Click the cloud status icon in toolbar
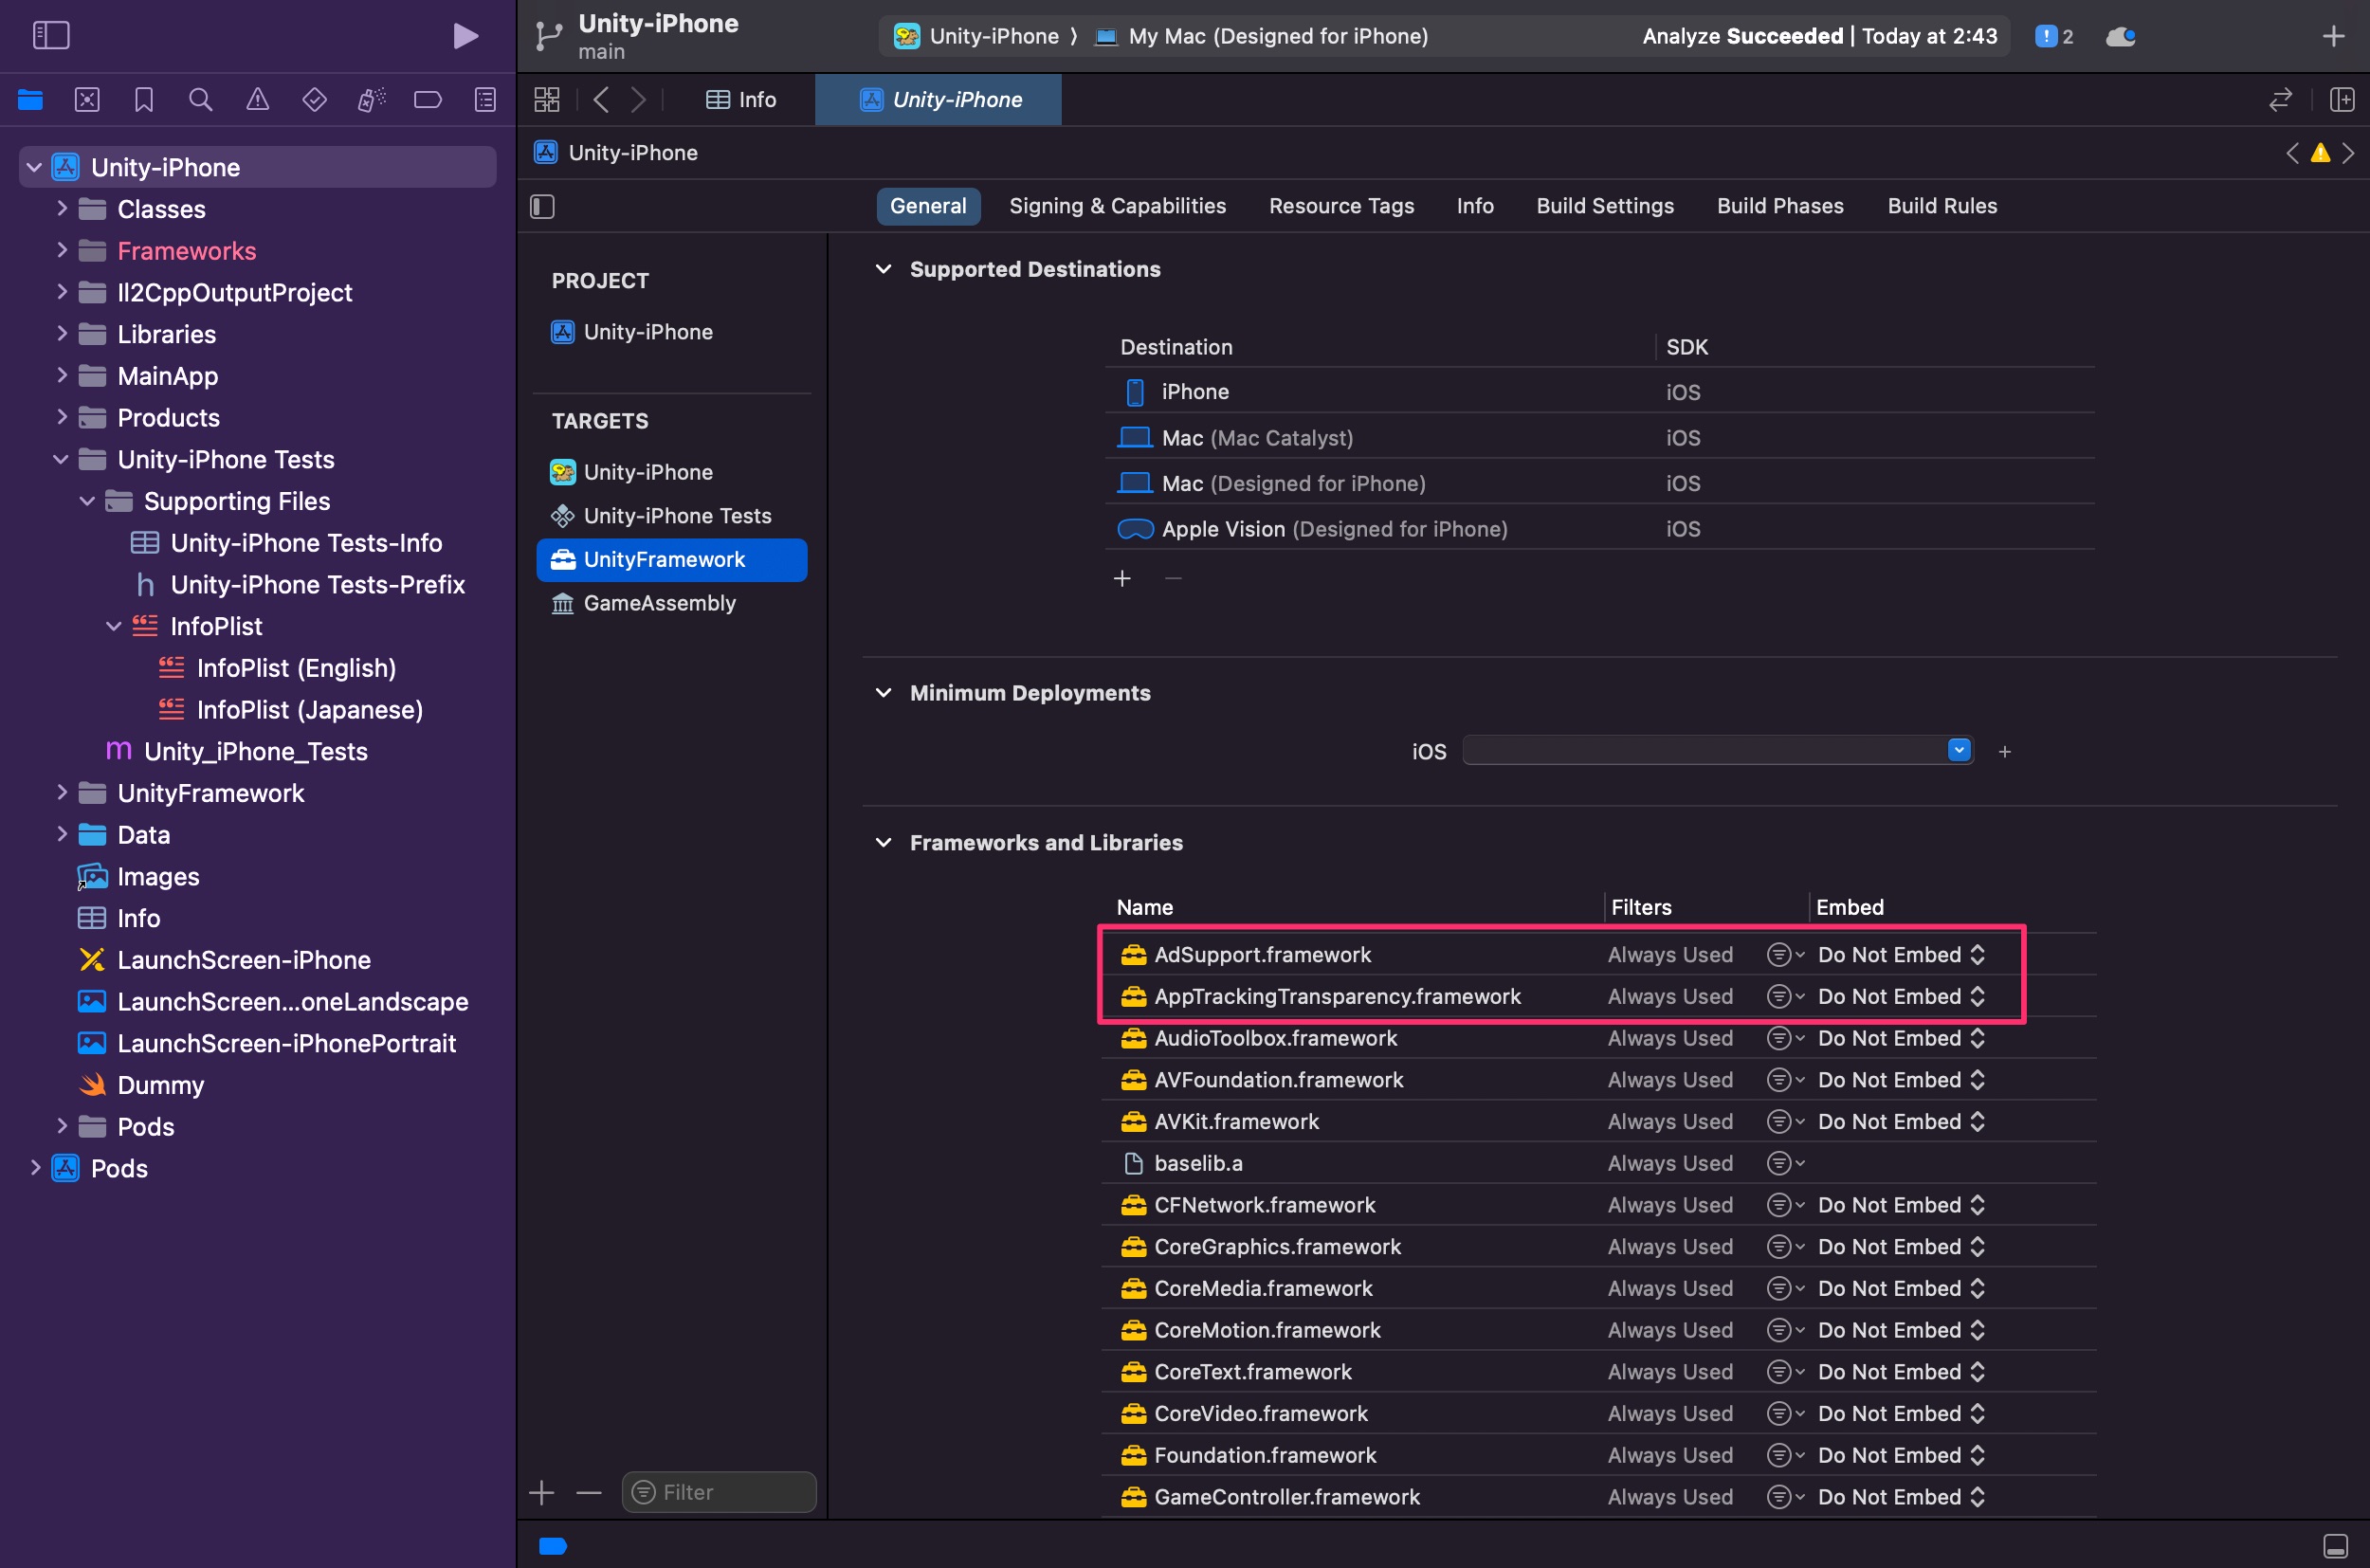The height and width of the screenshot is (1568, 2370). click(2121, 36)
